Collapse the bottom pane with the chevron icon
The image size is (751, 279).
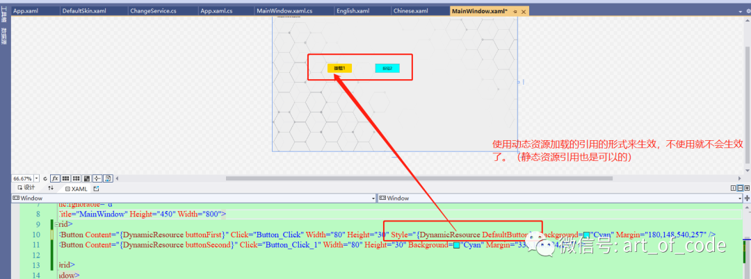[747, 188]
